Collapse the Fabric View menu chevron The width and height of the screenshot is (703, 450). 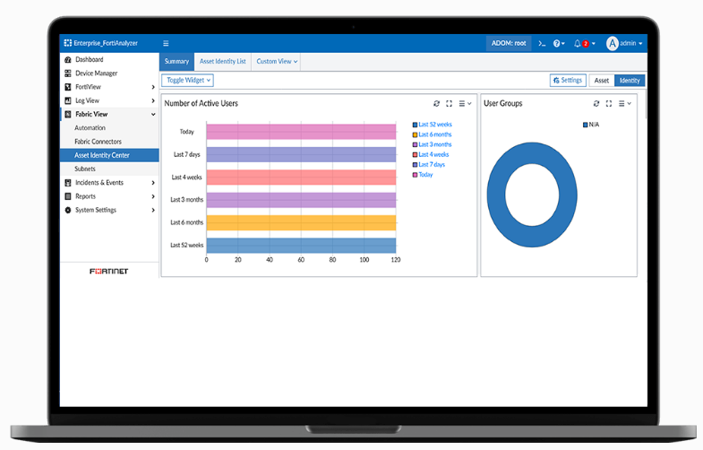[153, 115]
